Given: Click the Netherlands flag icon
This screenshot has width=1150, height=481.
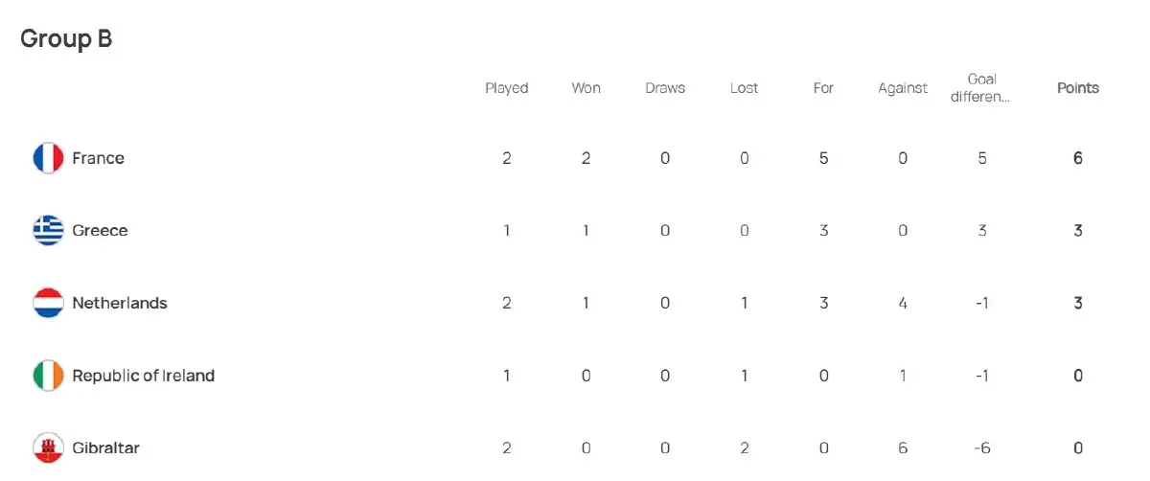Looking at the screenshot, I should pos(48,303).
